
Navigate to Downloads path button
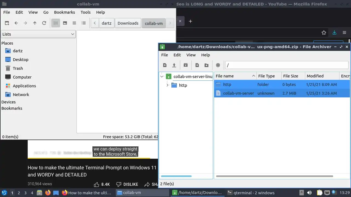point(128,23)
